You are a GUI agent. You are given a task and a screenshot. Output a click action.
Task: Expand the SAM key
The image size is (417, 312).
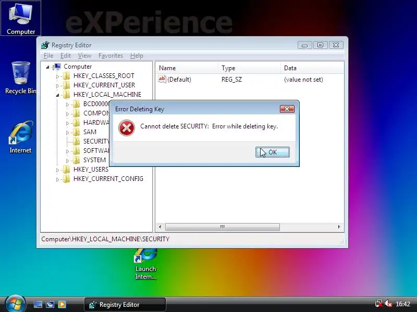67,133
